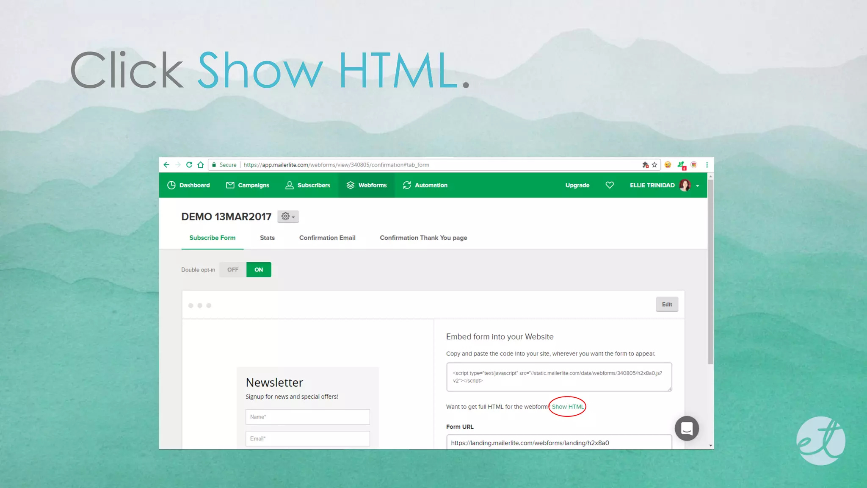Click the Upgrade link
This screenshot has width=867, height=488.
(577, 185)
